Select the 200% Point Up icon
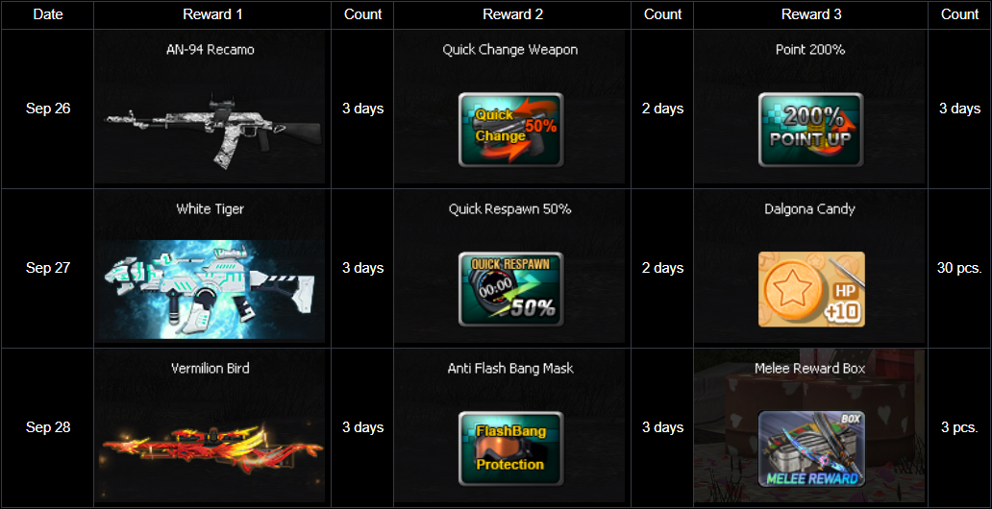Image resolution: width=992 pixels, height=509 pixels. [810, 130]
